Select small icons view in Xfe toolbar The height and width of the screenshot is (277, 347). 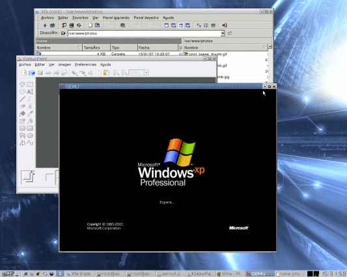point(206,25)
